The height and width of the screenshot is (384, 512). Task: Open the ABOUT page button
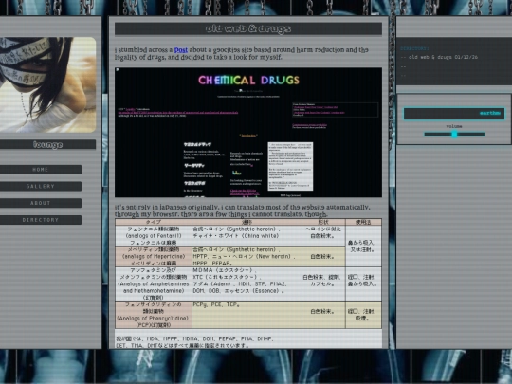tap(41, 203)
